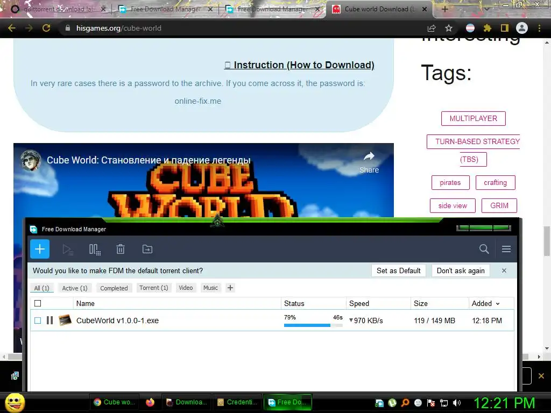Open the Added column sort dropdown
The height and width of the screenshot is (413, 551).
tap(498, 304)
